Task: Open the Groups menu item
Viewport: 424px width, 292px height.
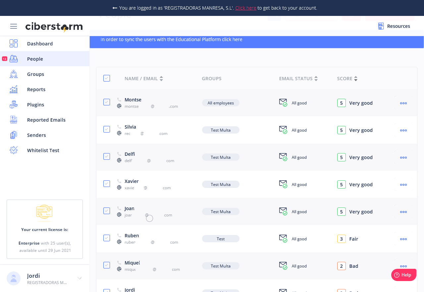Action: pos(45,74)
